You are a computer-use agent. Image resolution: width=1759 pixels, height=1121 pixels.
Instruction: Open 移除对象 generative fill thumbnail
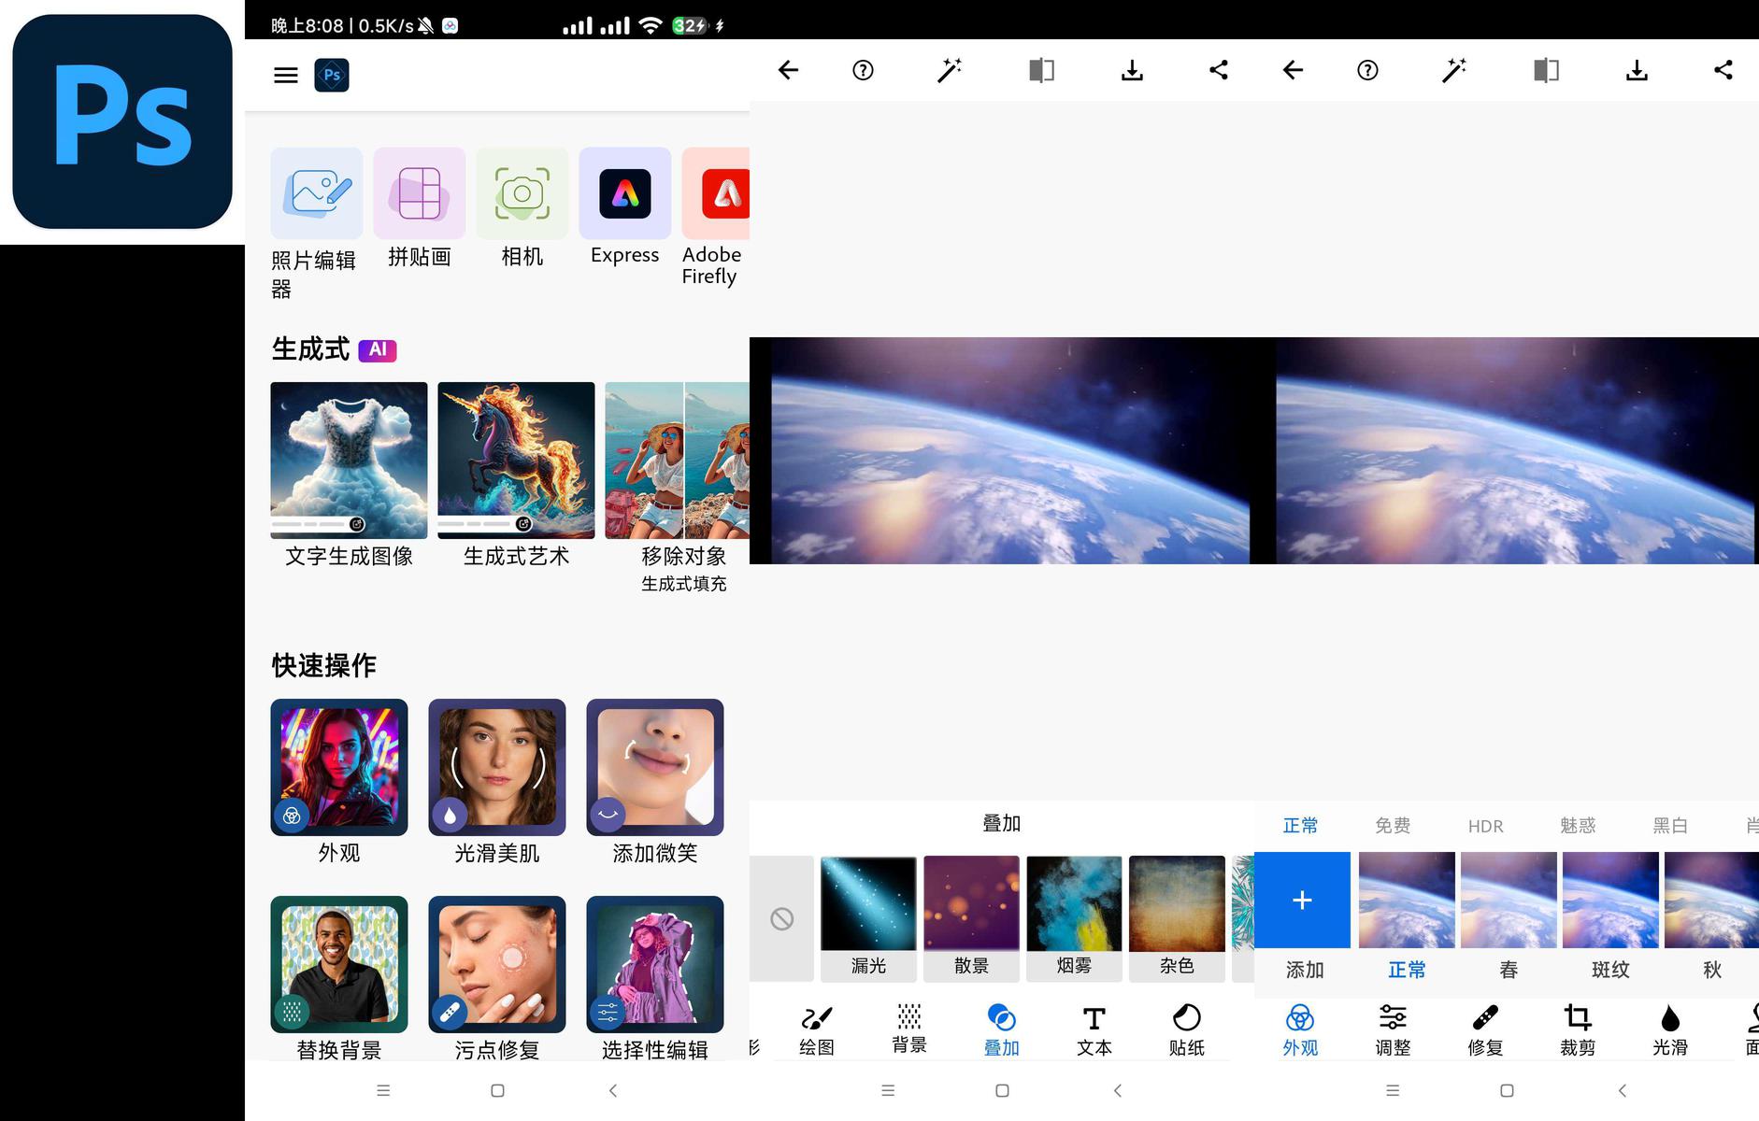[678, 461]
